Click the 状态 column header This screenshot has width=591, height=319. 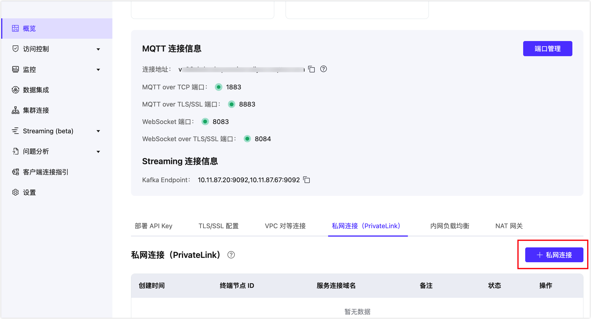pos(495,286)
